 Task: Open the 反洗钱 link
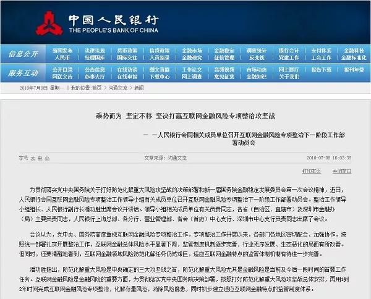[x=257, y=57]
